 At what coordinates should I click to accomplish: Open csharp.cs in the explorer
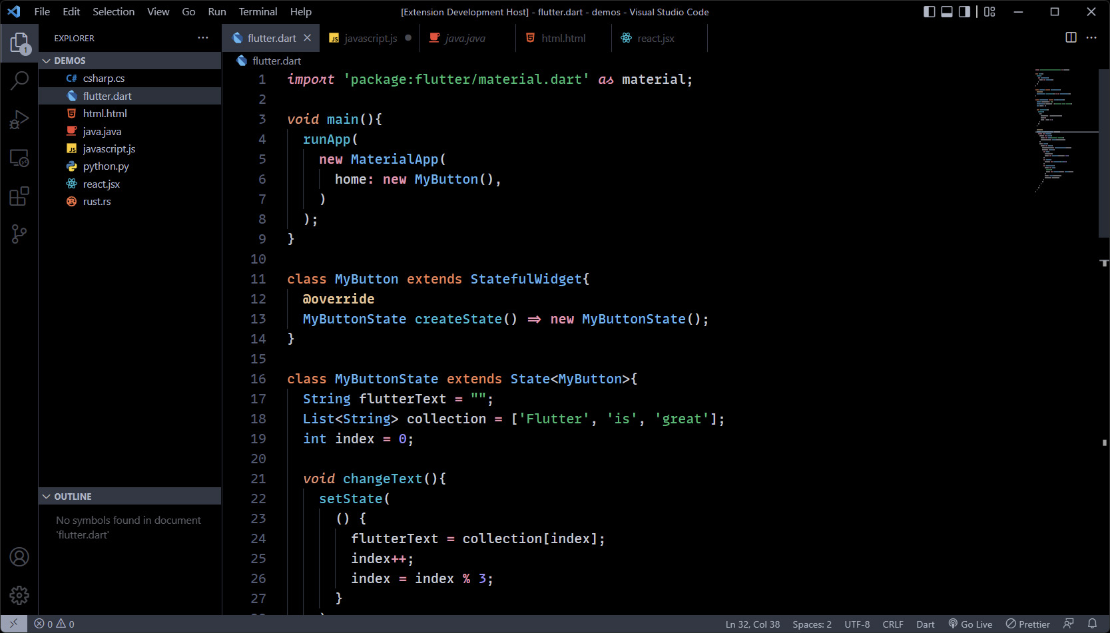point(130,79)
